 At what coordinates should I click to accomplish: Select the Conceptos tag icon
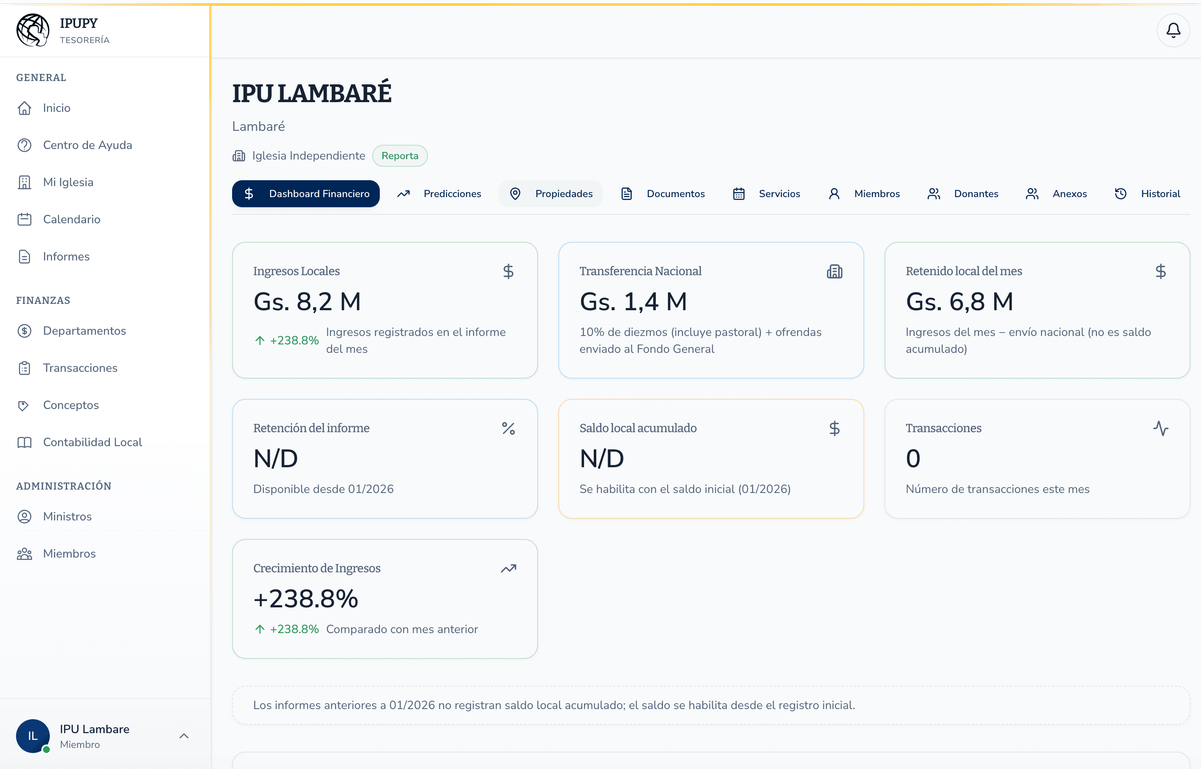click(x=25, y=405)
